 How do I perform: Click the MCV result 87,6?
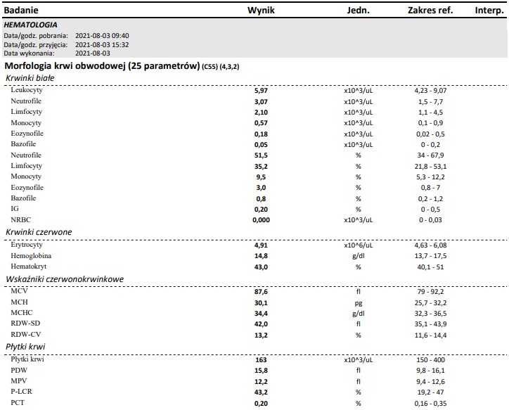coord(261,292)
